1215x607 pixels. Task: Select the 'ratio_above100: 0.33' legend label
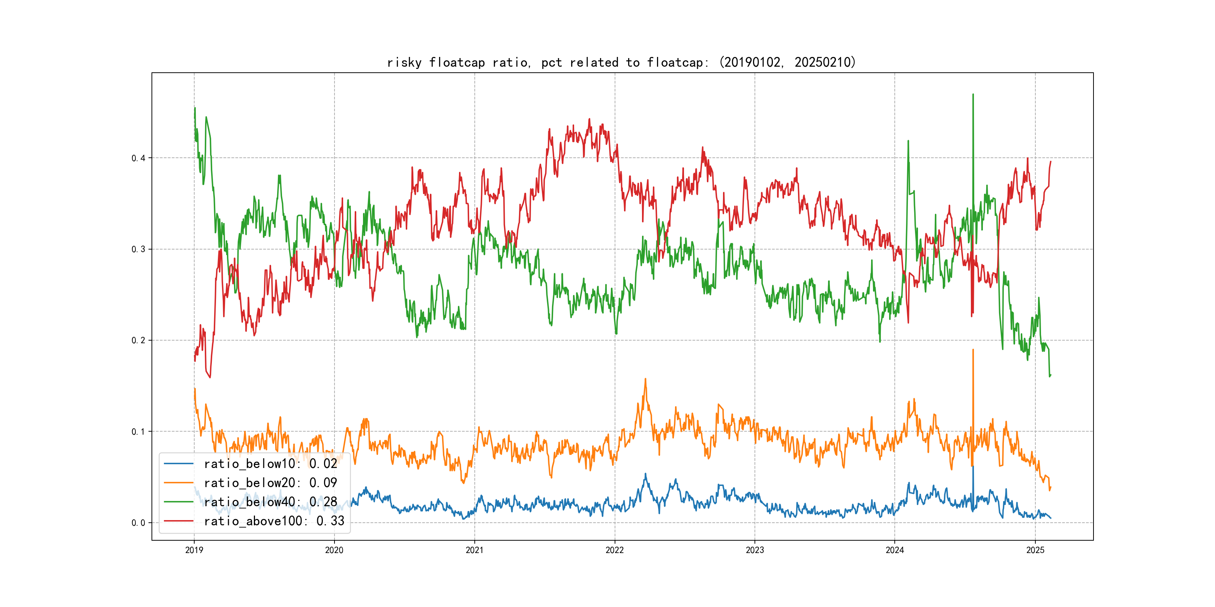pos(274,521)
